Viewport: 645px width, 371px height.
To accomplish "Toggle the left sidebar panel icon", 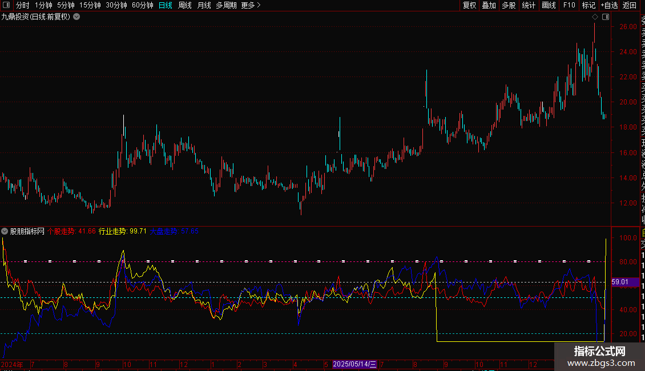I will (6, 5).
